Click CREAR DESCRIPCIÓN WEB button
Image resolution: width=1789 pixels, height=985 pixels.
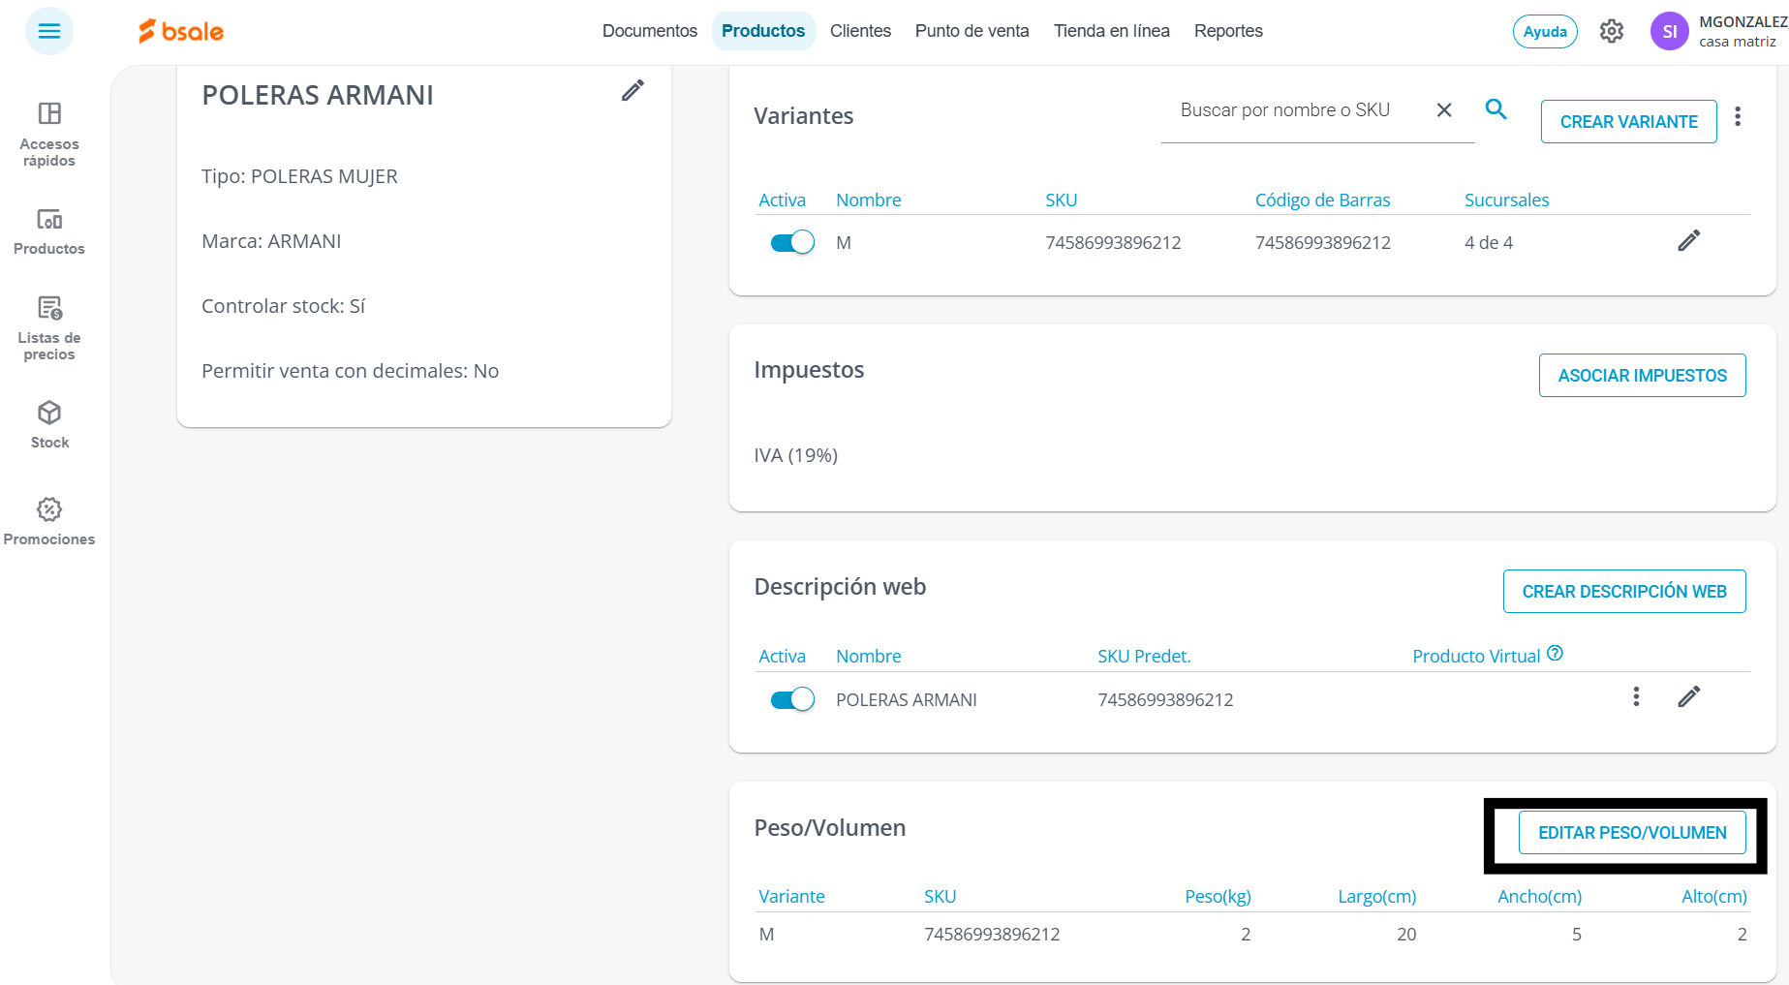pos(1624,592)
